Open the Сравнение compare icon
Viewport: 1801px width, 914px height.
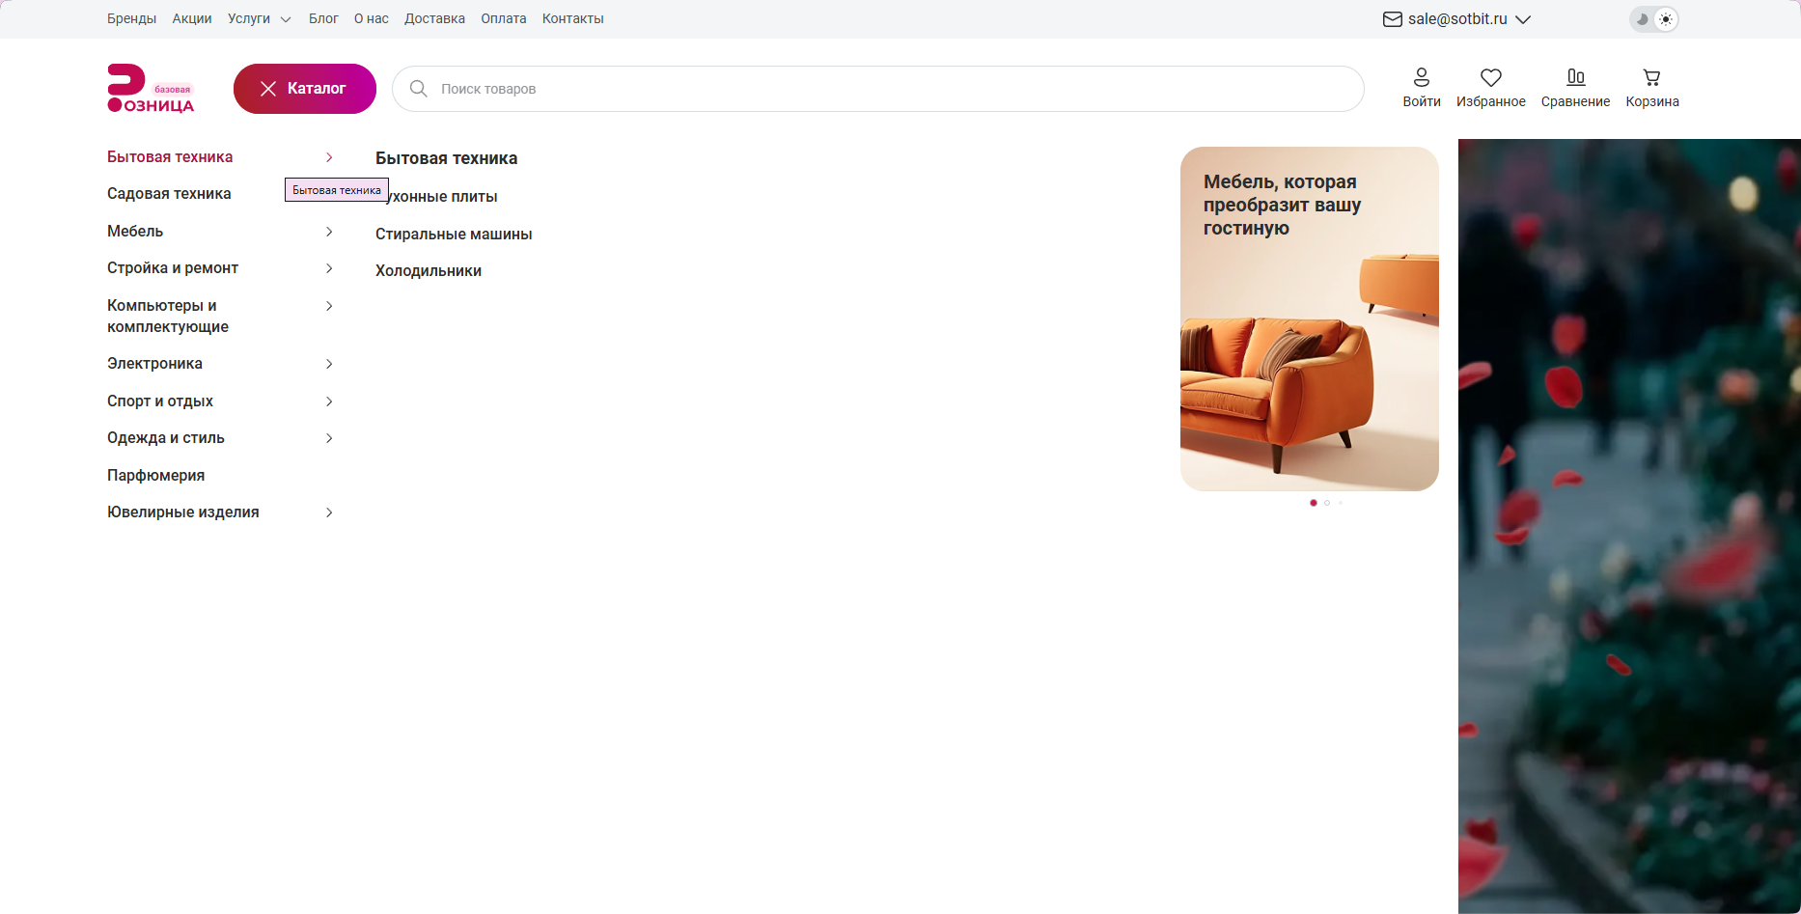click(1575, 77)
